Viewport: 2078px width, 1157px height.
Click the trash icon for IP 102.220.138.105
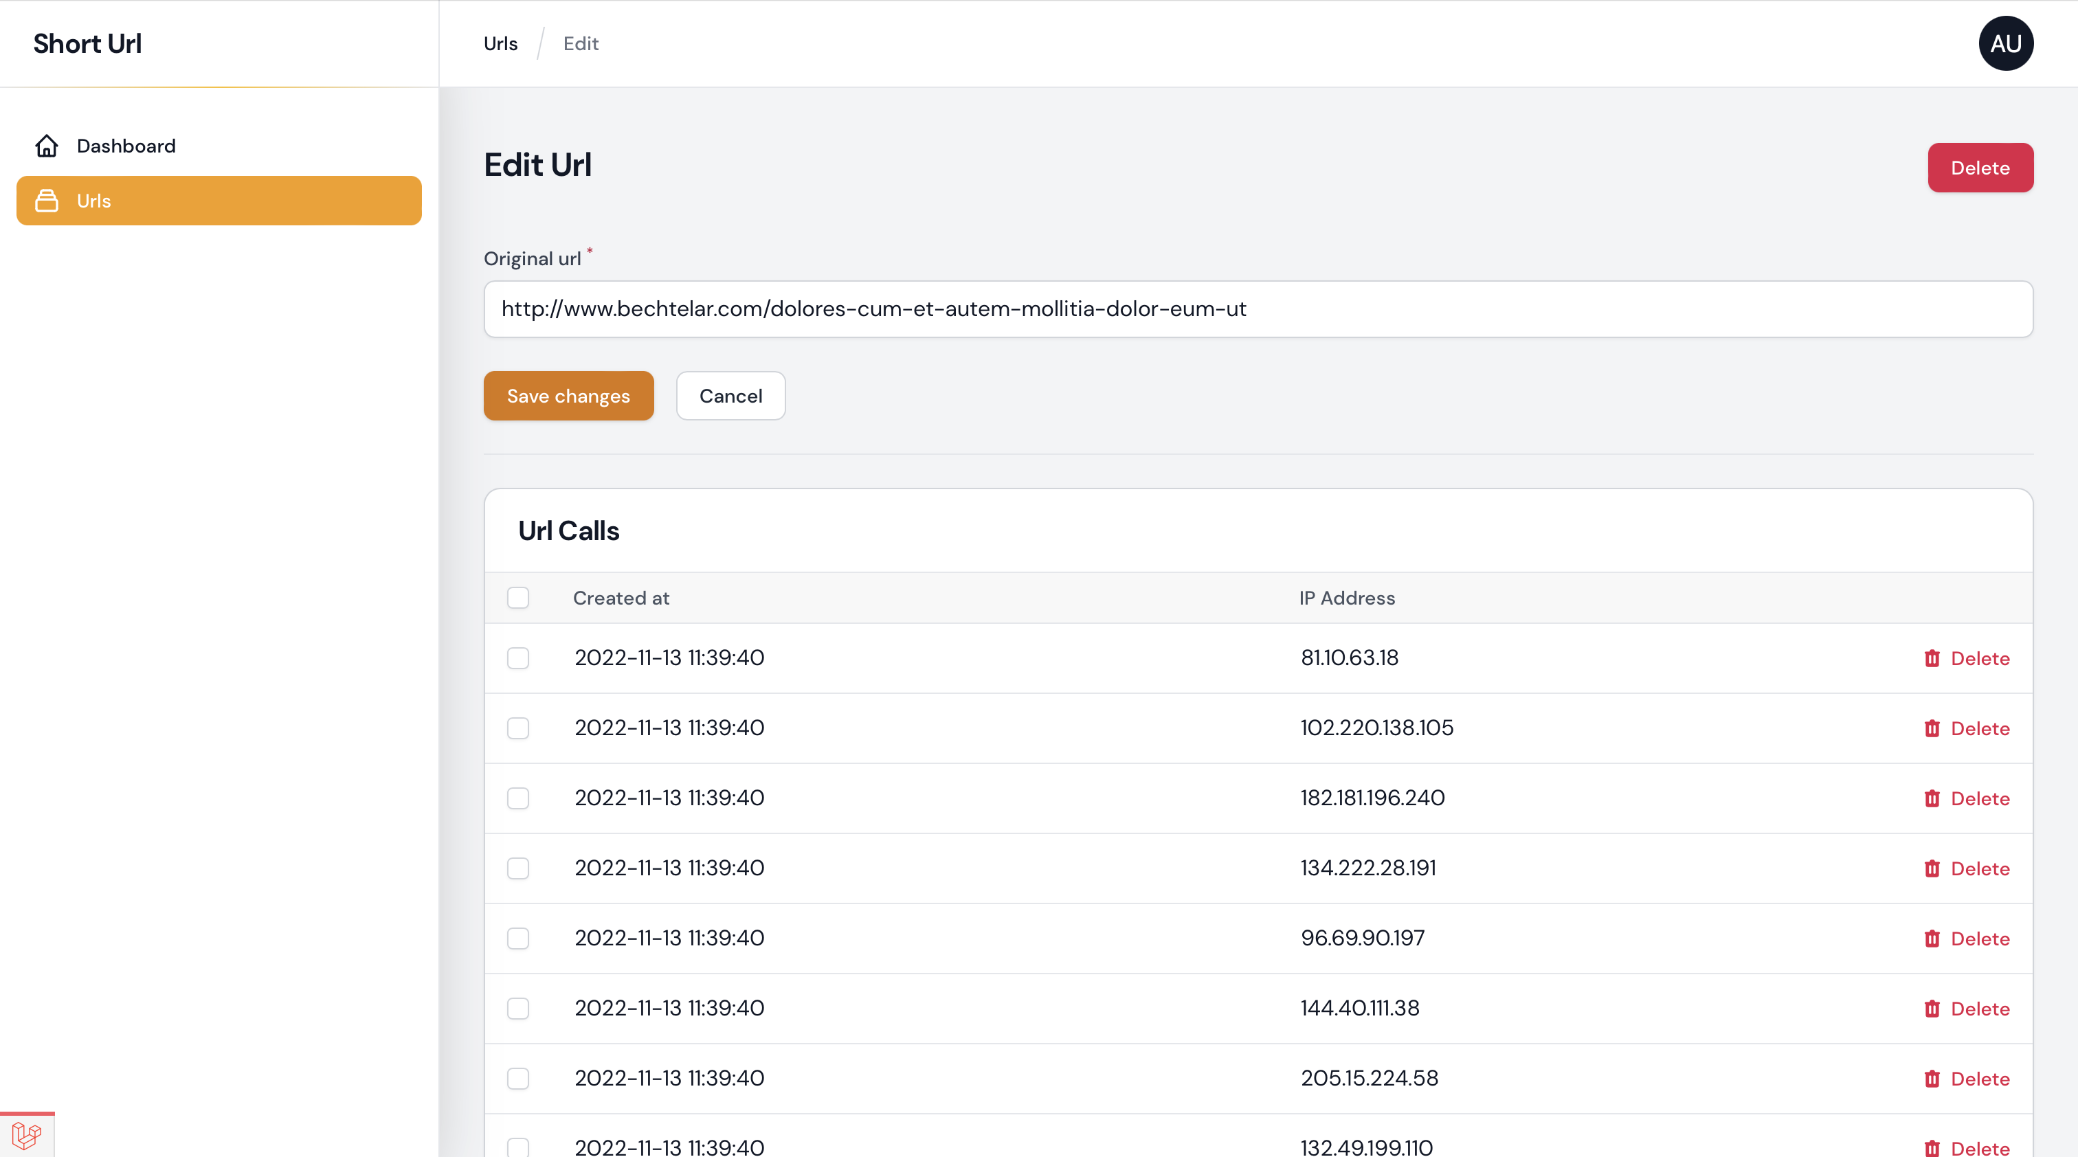pos(1932,729)
